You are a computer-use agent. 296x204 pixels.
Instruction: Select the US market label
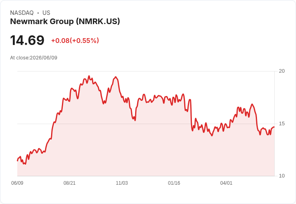[46, 13]
